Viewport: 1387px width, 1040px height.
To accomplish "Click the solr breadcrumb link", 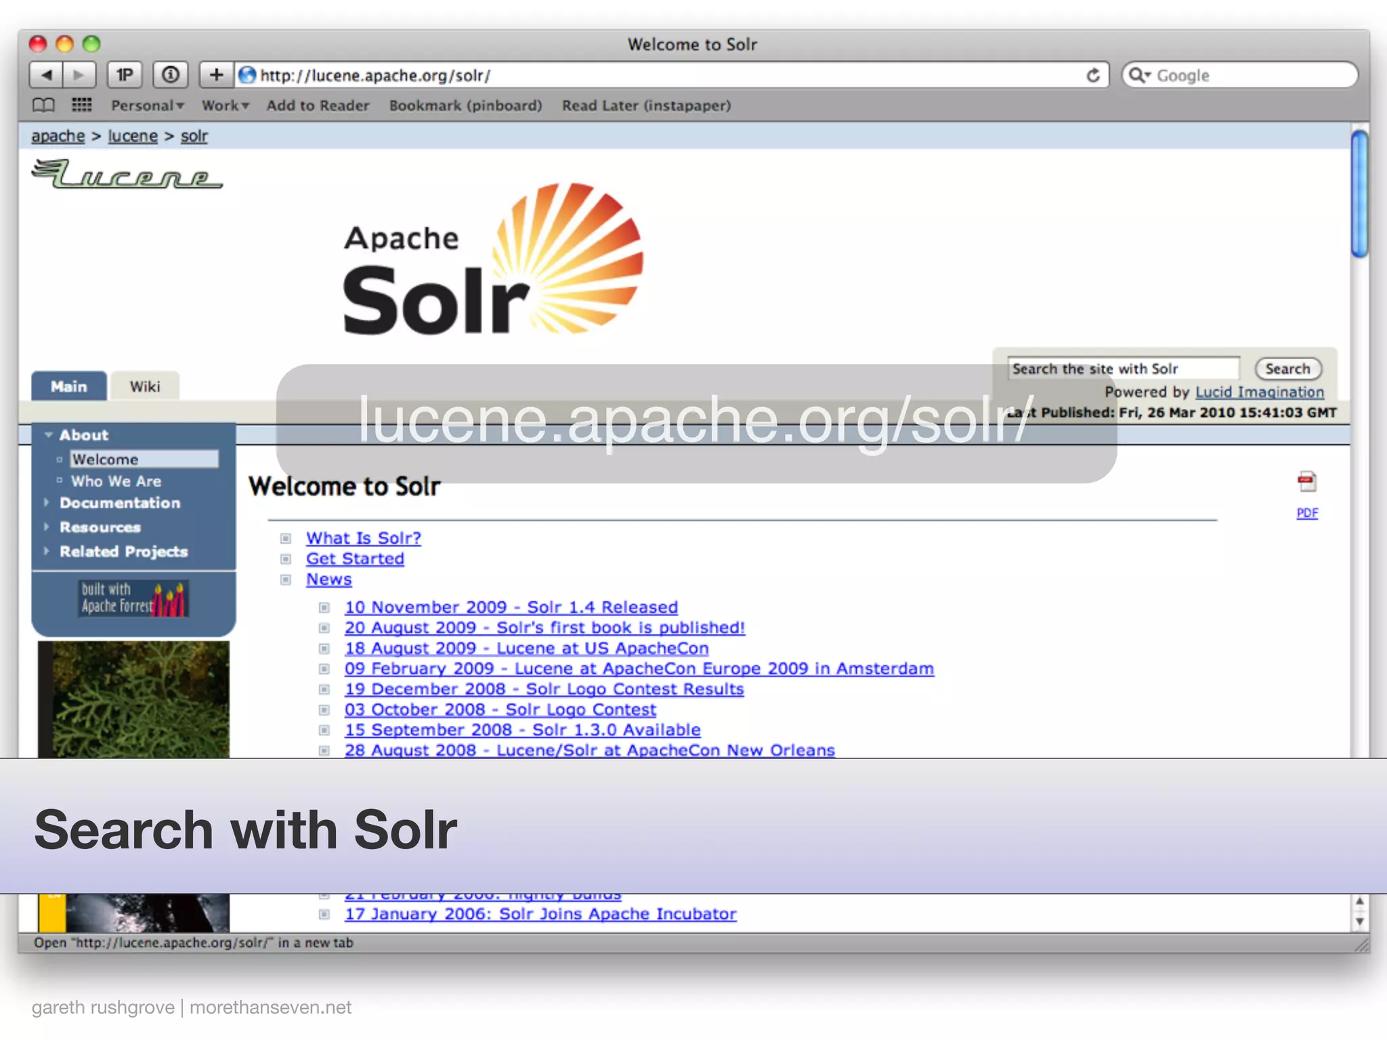I will coord(194,136).
